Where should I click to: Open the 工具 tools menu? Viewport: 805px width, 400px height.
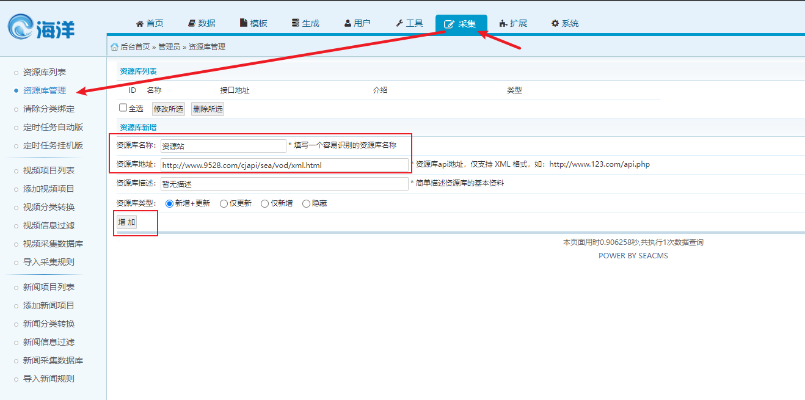pos(409,23)
